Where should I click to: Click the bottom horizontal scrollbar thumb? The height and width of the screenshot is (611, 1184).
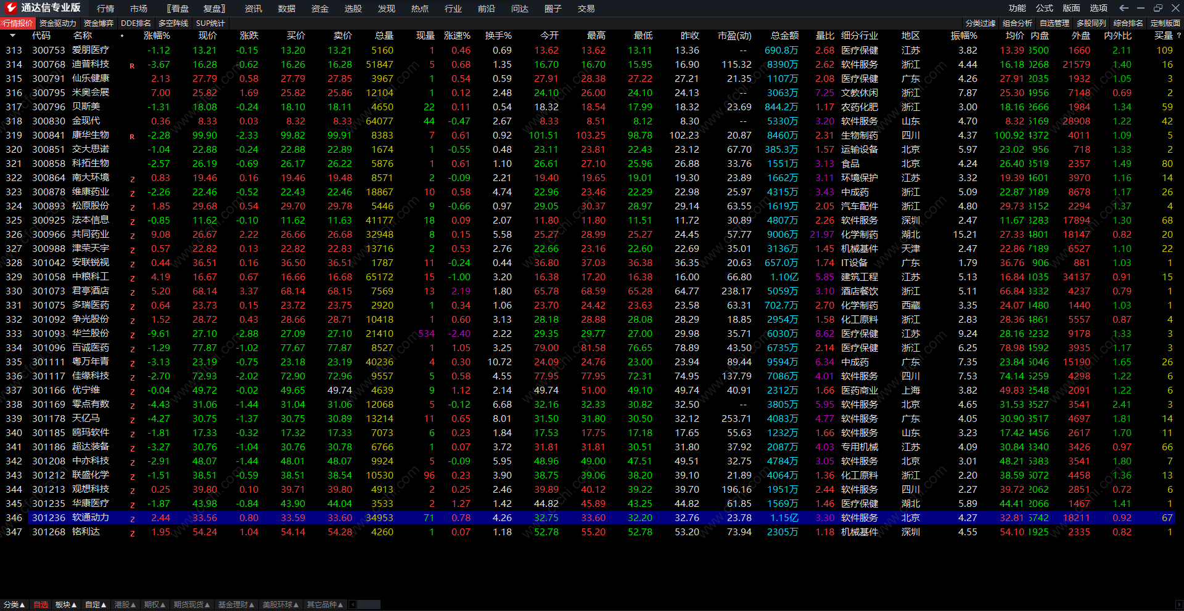[x=369, y=605]
